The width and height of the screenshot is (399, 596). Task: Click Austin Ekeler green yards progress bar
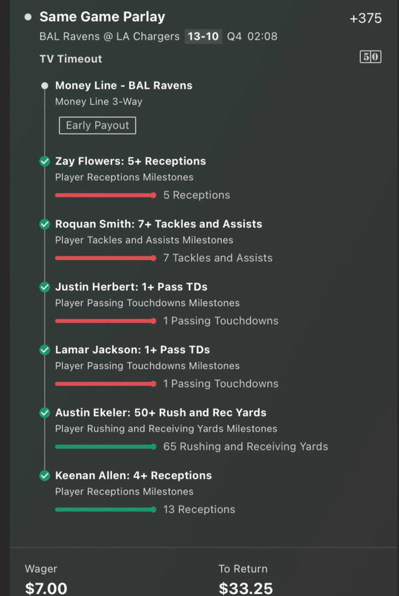point(105,446)
